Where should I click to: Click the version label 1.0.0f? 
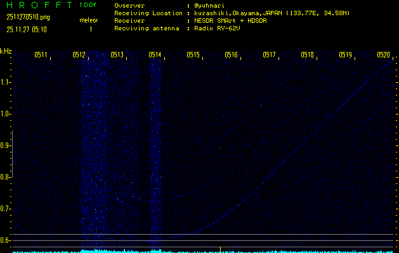pos(88,5)
